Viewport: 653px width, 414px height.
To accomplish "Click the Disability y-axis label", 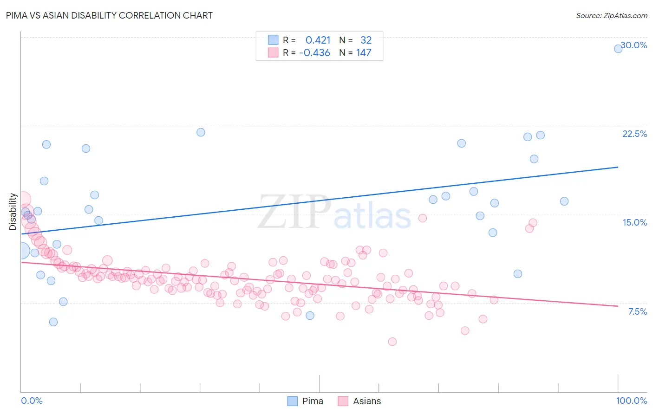I will tap(13, 212).
